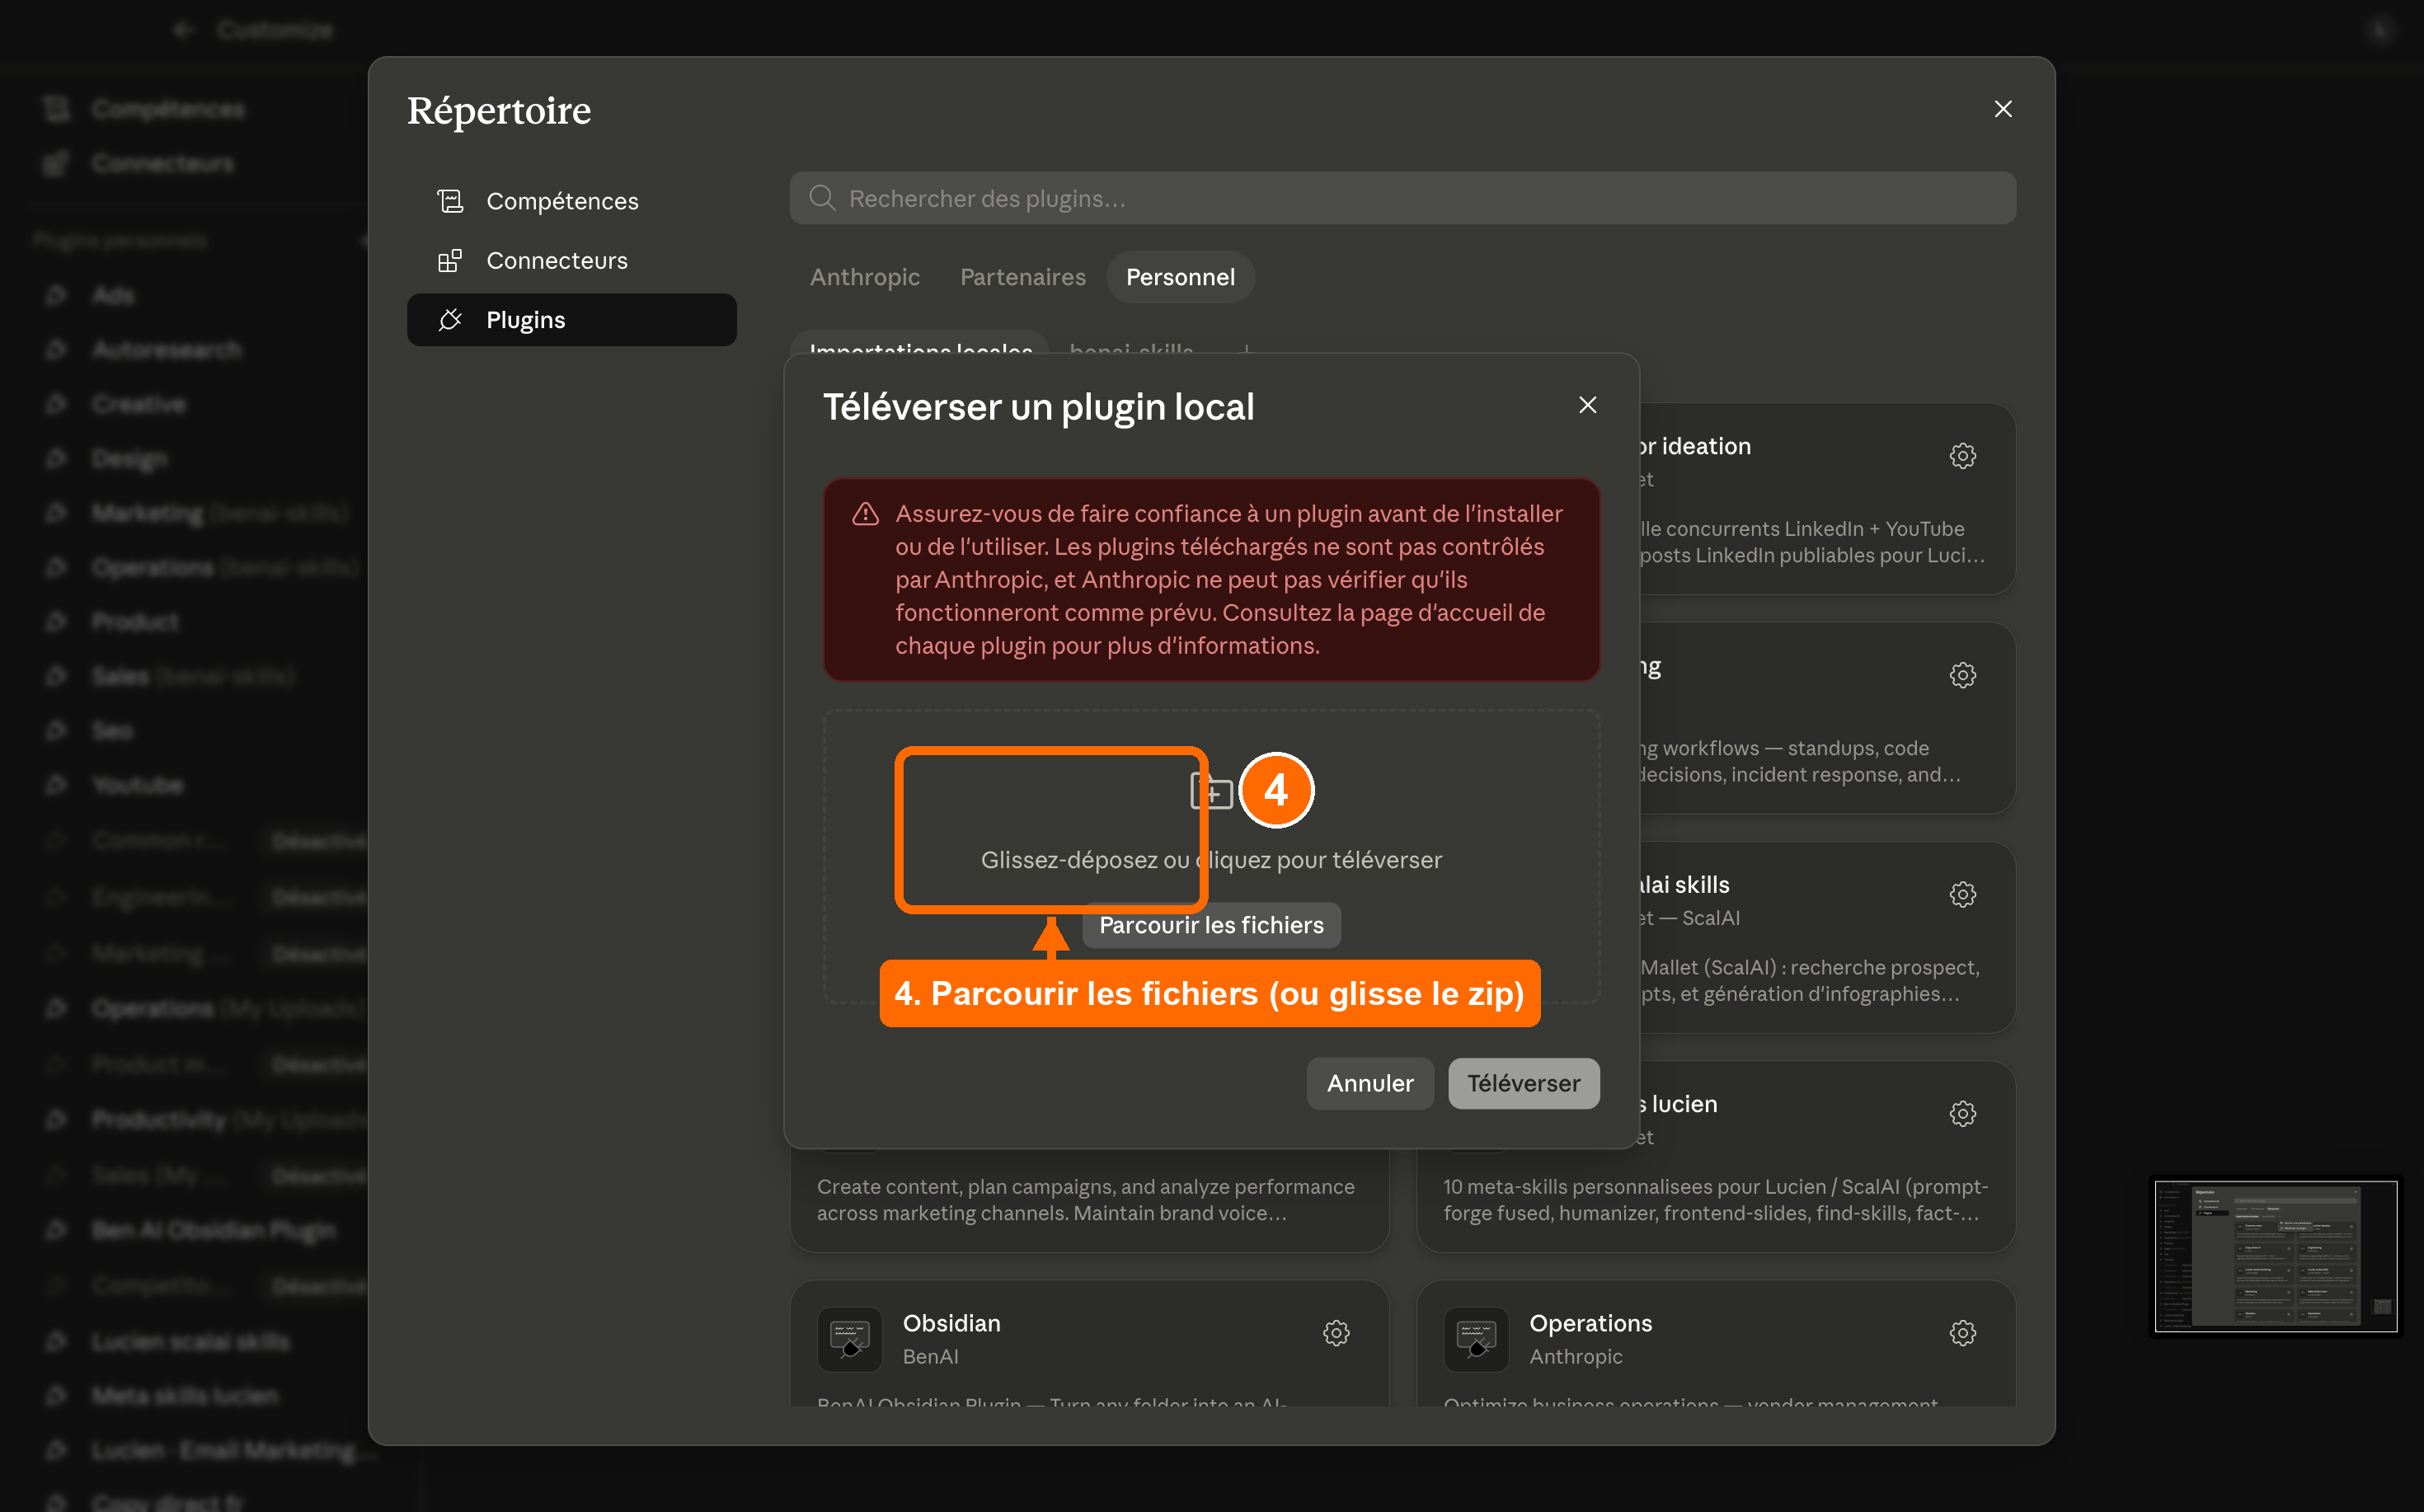Click the Connecteurs blocks icon in Répertoire

pyautogui.click(x=450, y=260)
